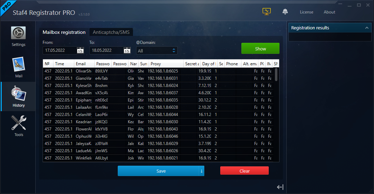Viewport: 374px width, 194px height.
Task: Click proxy cell 192.168.1.8:6025
Action: click(163, 71)
